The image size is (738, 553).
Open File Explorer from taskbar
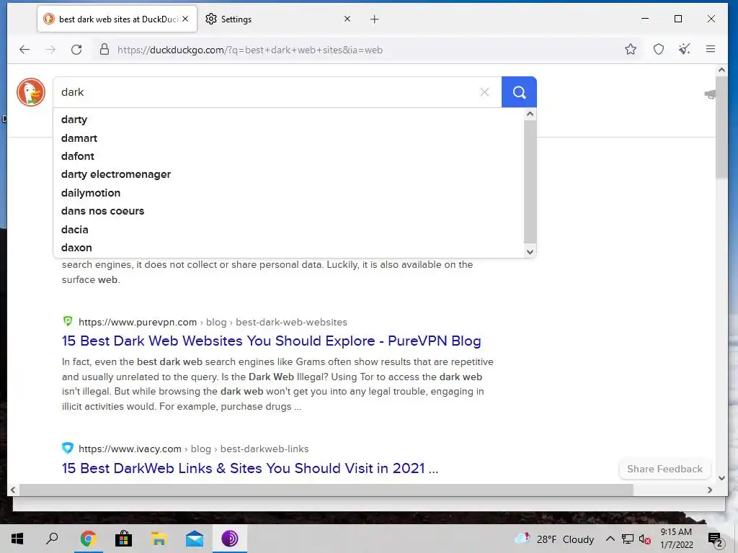(159, 539)
